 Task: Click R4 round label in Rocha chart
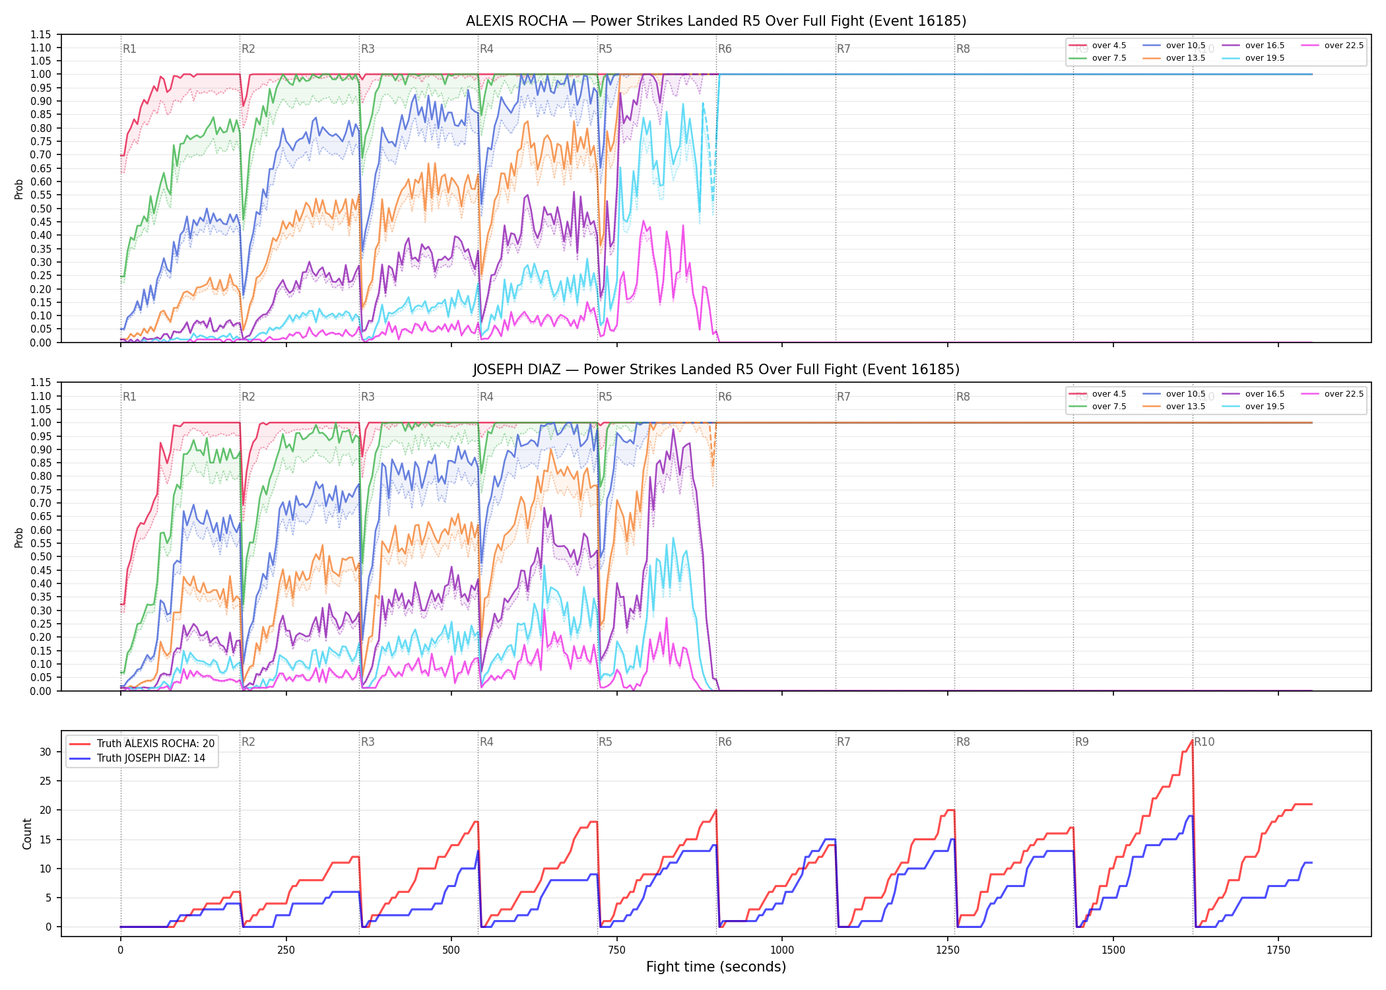[486, 49]
